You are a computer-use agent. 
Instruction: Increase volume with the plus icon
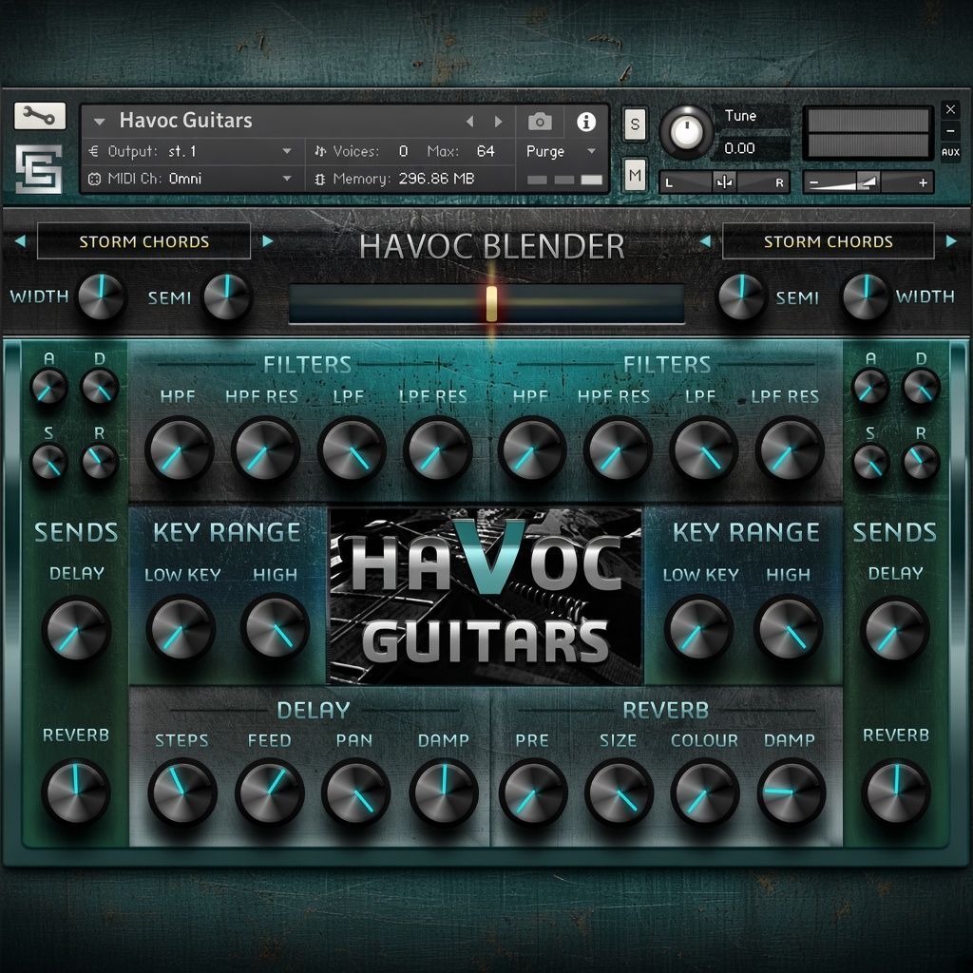click(924, 183)
